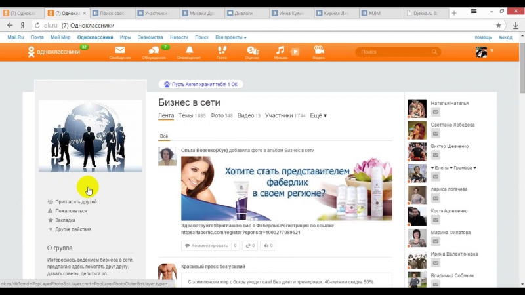Send message to Наталья Наталья via envelope icon
Image resolution: width=525 pixels, height=295 pixels.
[435, 112]
